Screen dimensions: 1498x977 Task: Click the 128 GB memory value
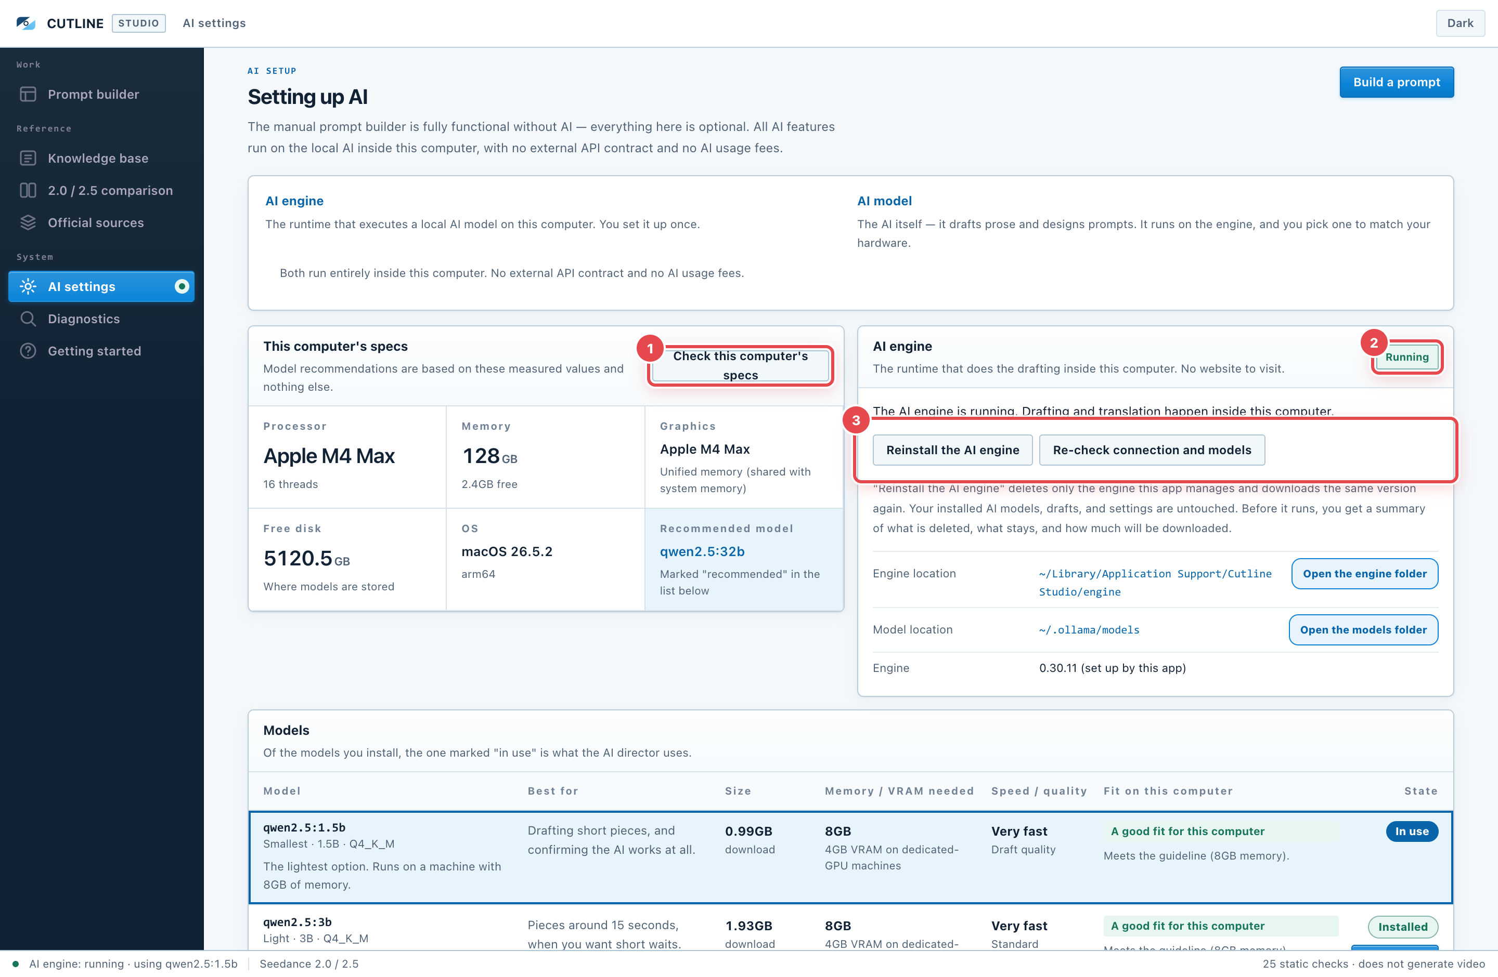[489, 456]
